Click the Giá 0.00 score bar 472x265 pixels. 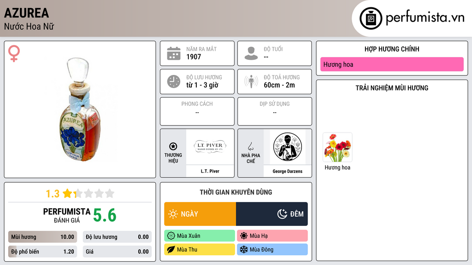click(x=117, y=252)
